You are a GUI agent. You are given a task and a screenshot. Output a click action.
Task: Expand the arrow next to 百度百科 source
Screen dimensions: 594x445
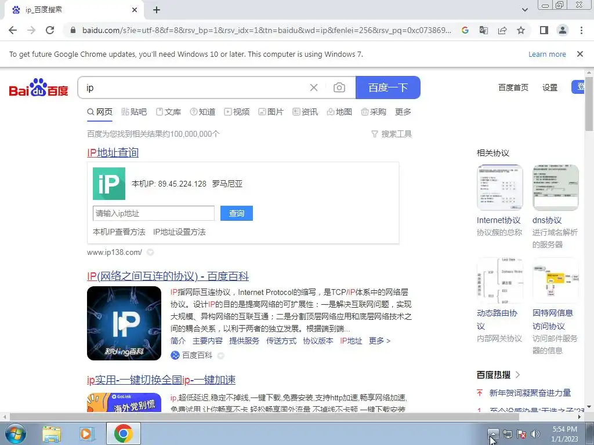[x=221, y=355]
